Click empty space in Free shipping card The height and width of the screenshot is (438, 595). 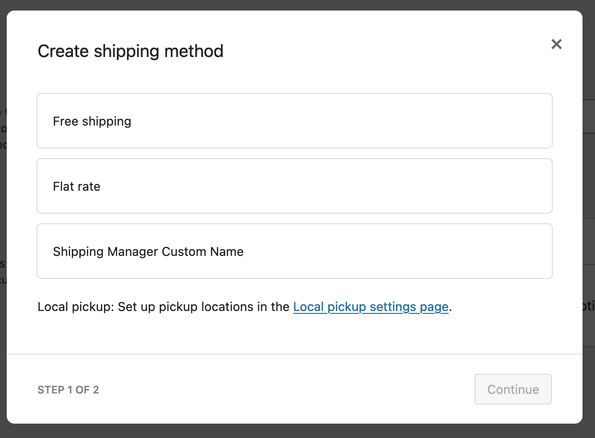pyautogui.click(x=384, y=121)
